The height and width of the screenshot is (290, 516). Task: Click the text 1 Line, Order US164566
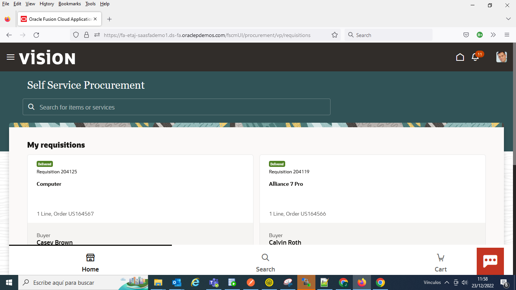pyautogui.click(x=298, y=214)
